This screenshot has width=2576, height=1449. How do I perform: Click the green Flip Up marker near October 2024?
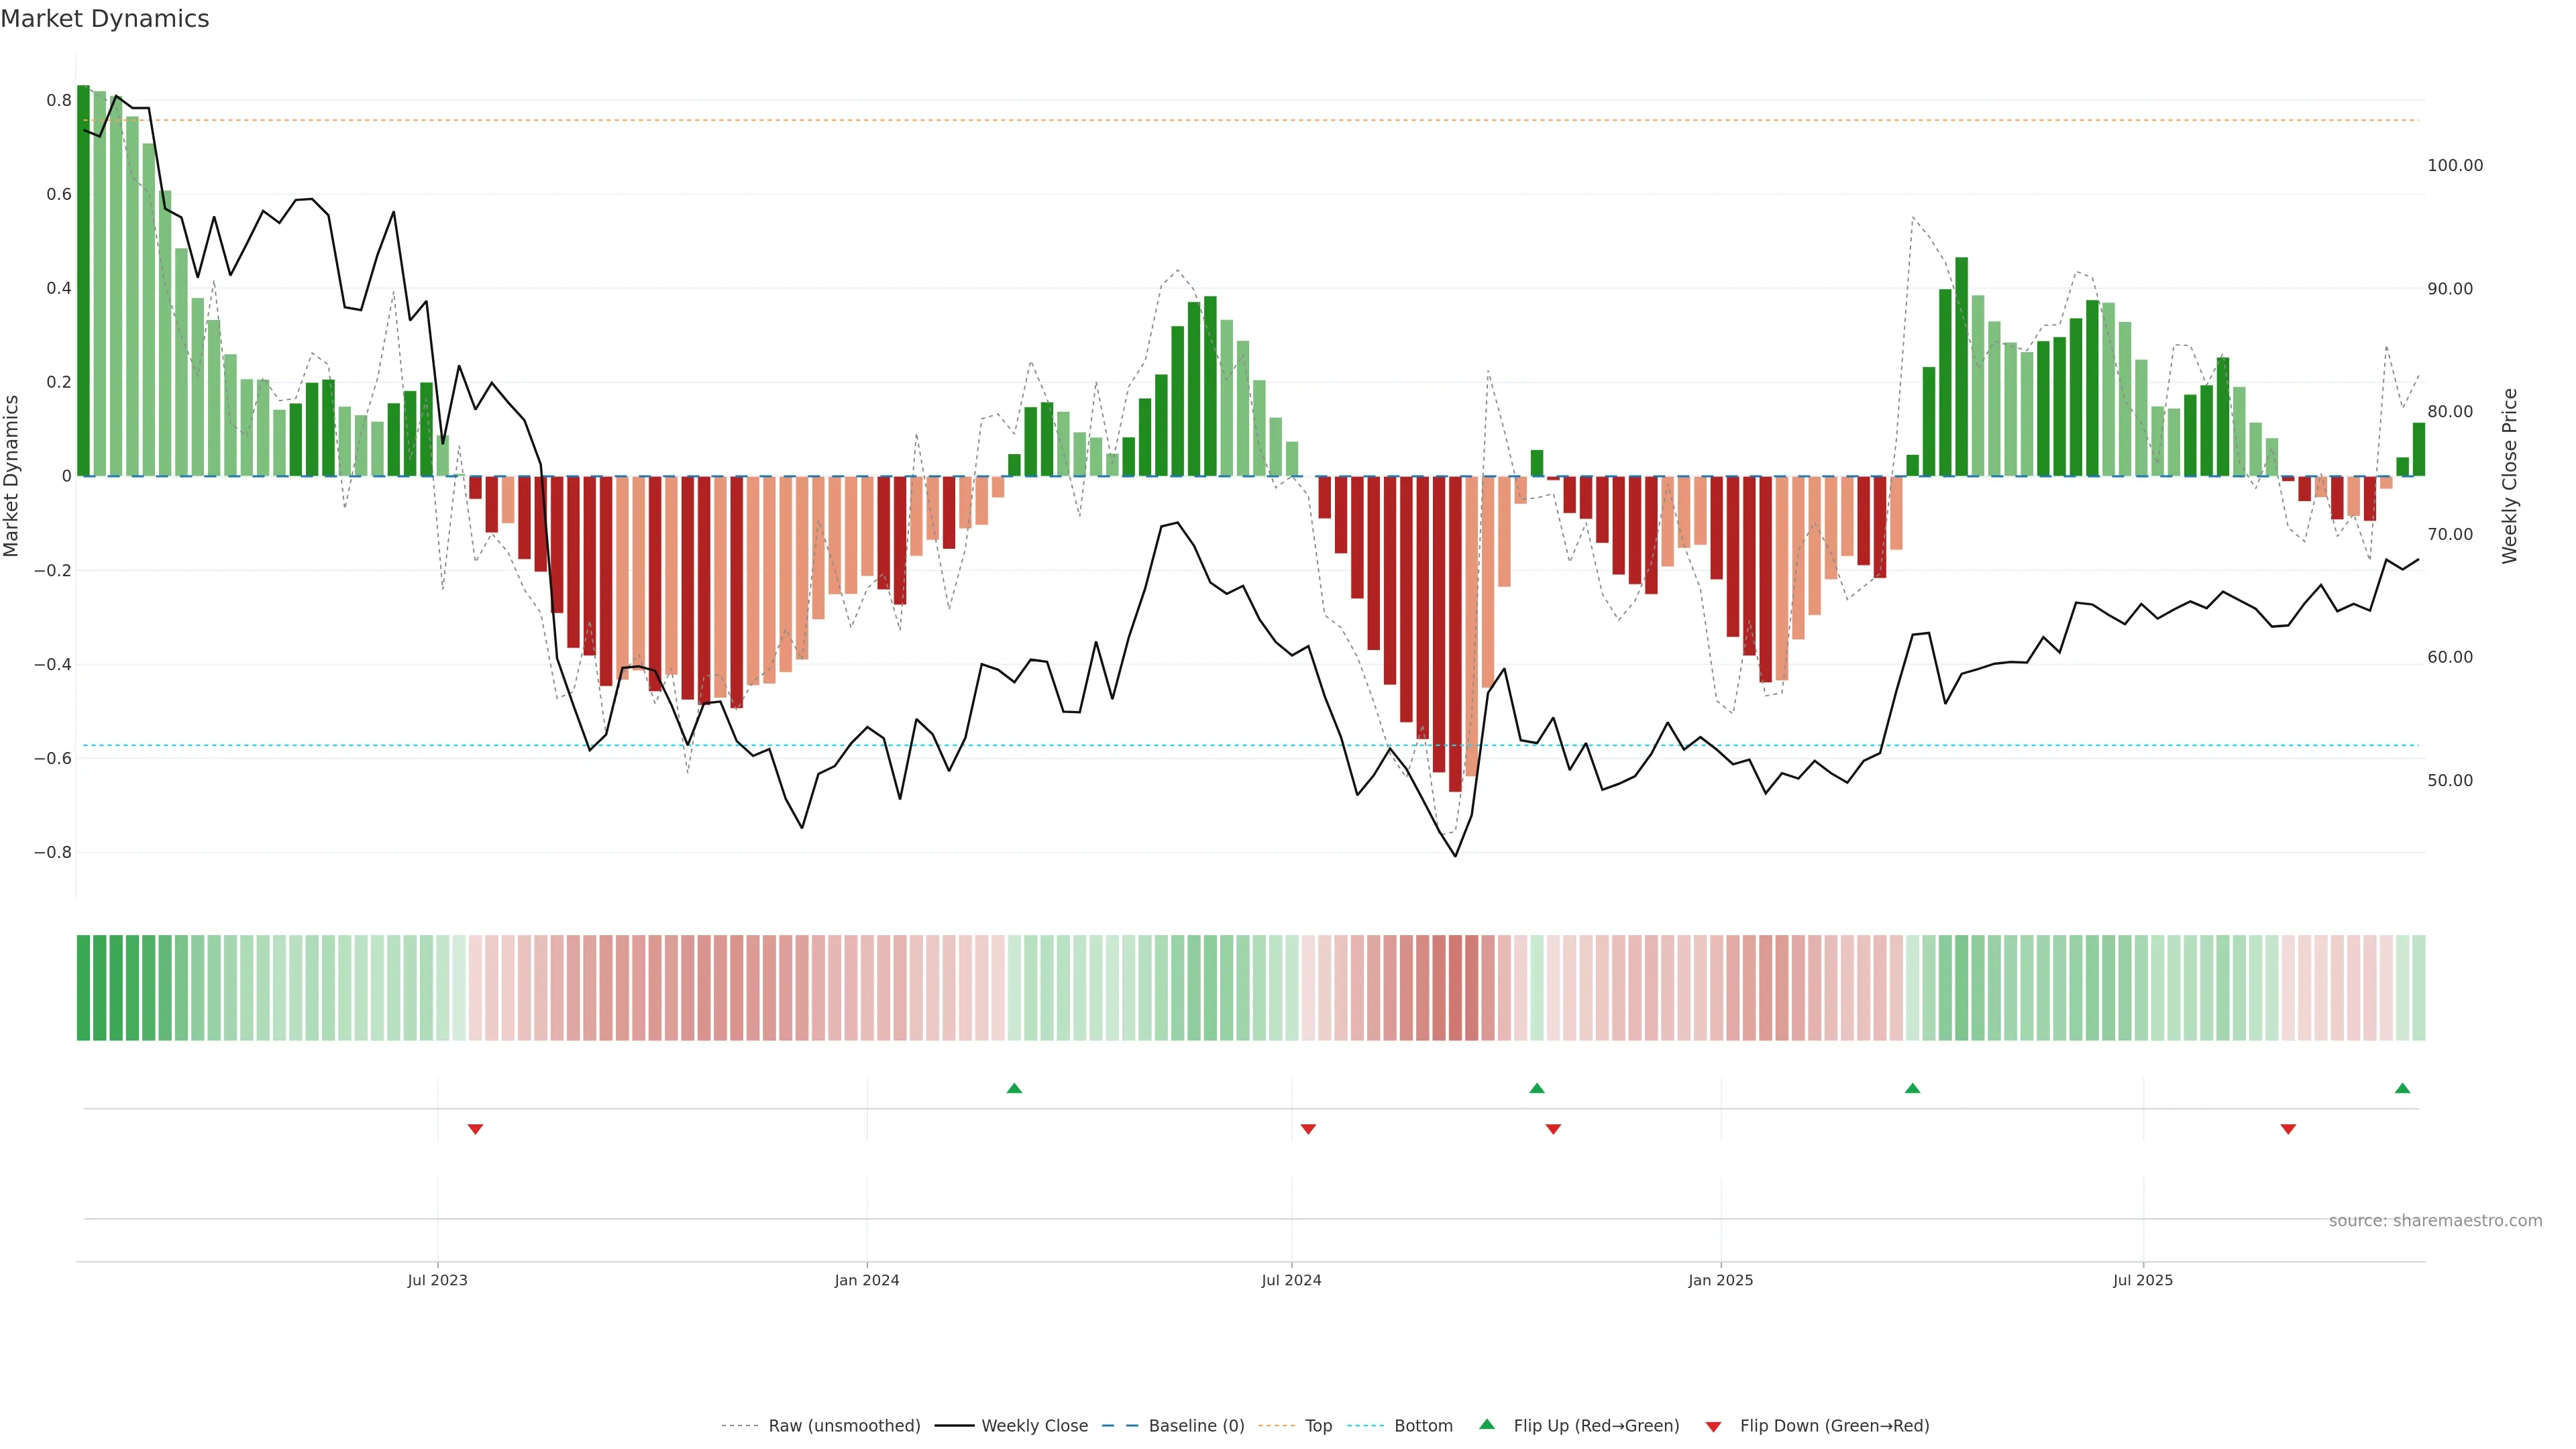point(1537,1088)
